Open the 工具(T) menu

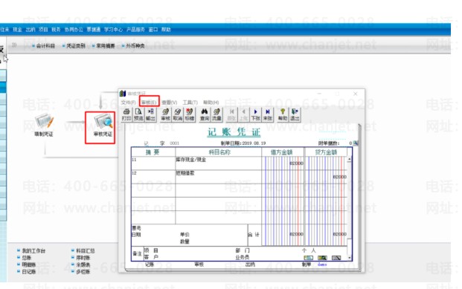click(x=190, y=102)
